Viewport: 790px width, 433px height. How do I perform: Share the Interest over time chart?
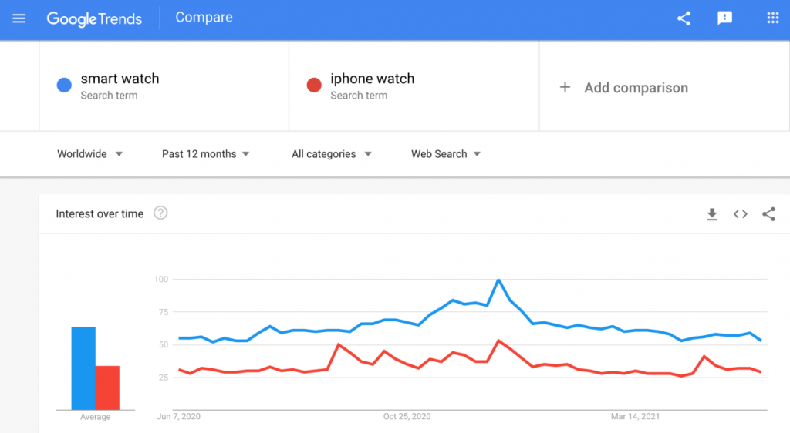pyautogui.click(x=769, y=214)
